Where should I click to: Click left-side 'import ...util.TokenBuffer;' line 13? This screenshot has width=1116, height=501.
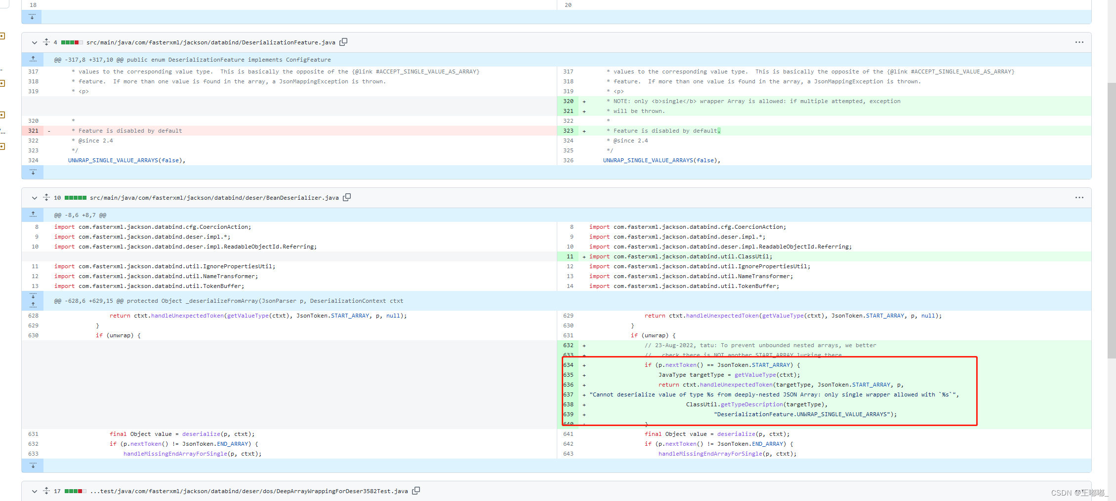click(149, 286)
